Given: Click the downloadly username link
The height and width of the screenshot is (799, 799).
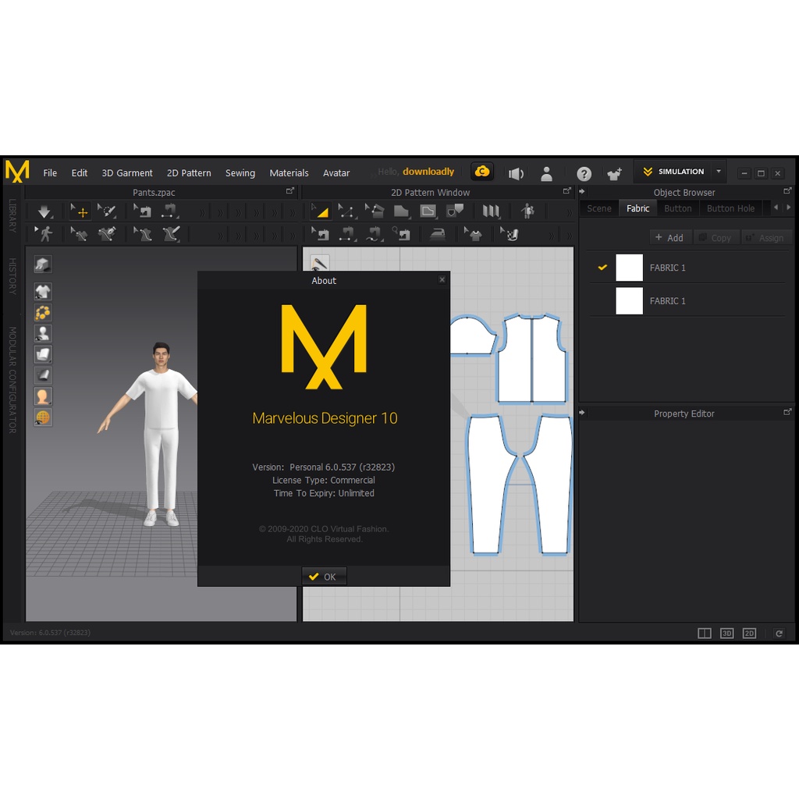Looking at the screenshot, I should click(428, 172).
